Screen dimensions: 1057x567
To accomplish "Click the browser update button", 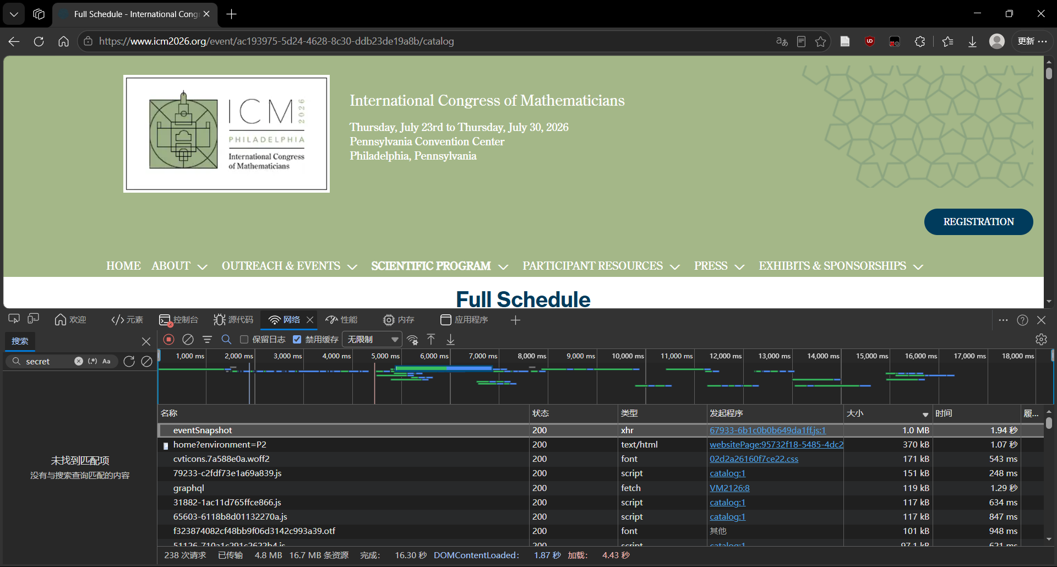I will pyautogui.click(x=1032, y=41).
